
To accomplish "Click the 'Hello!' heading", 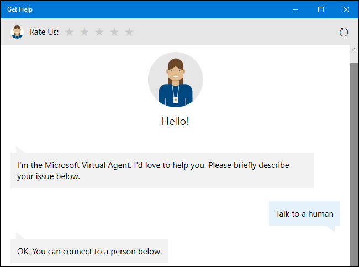I will [176, 121].
